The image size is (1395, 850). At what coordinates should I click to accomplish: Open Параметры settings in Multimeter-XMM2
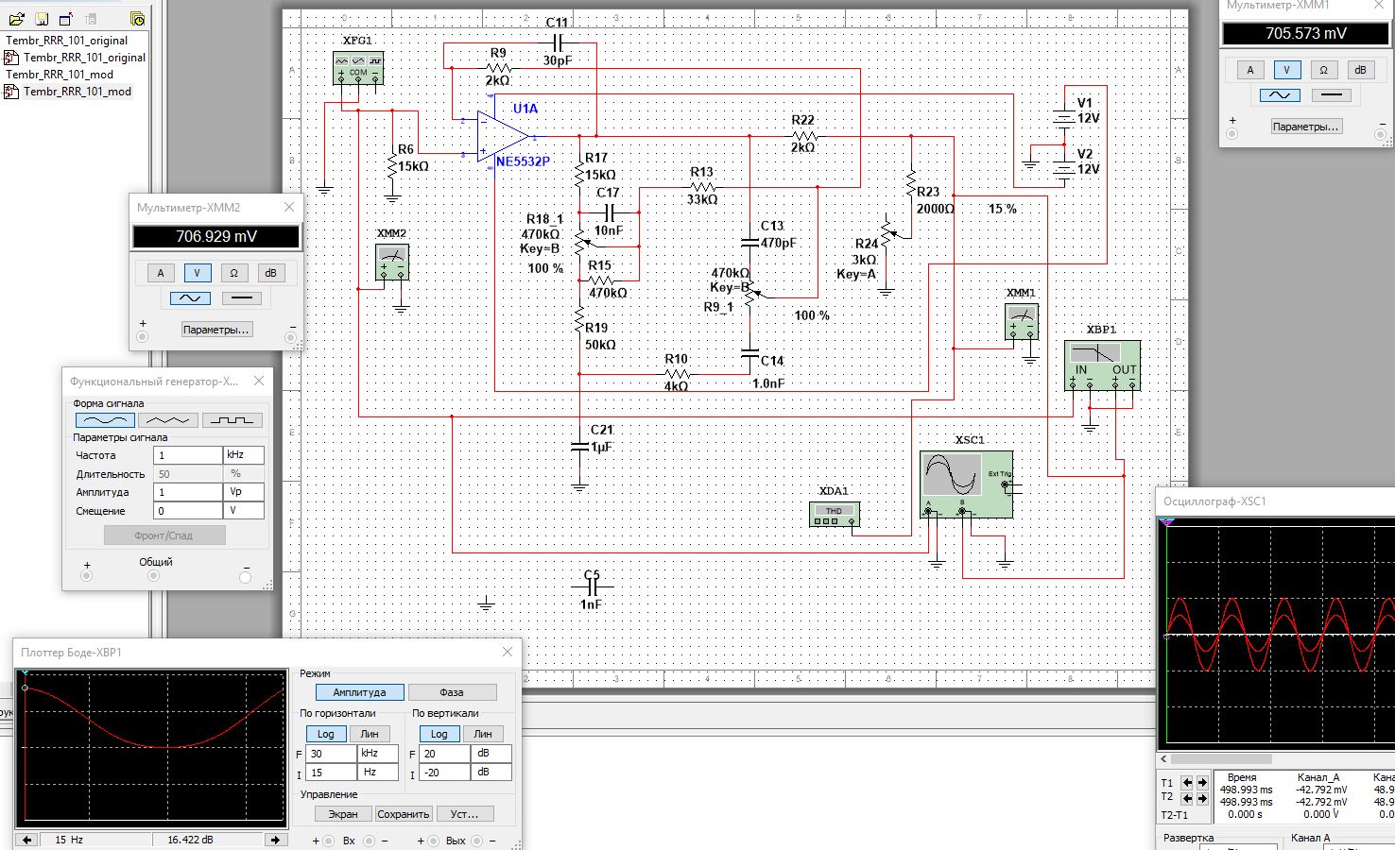coord(216,330)
